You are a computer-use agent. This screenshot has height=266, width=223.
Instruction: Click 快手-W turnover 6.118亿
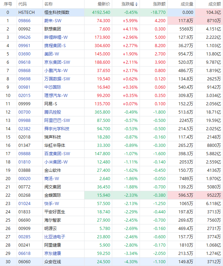pos(213,204)
